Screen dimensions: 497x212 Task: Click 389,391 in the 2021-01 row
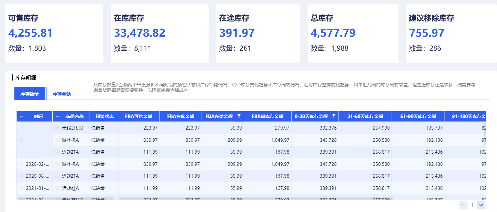pyautogui.click(x=328, y=188)
